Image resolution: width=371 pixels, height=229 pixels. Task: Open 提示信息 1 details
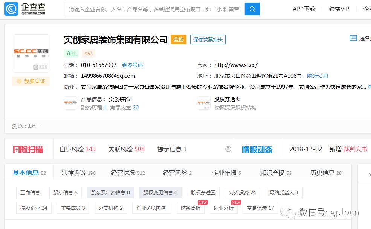tap(172, 149)
